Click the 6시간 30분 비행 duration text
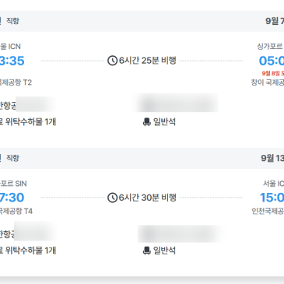284x284 pixels. pos(148,198)
